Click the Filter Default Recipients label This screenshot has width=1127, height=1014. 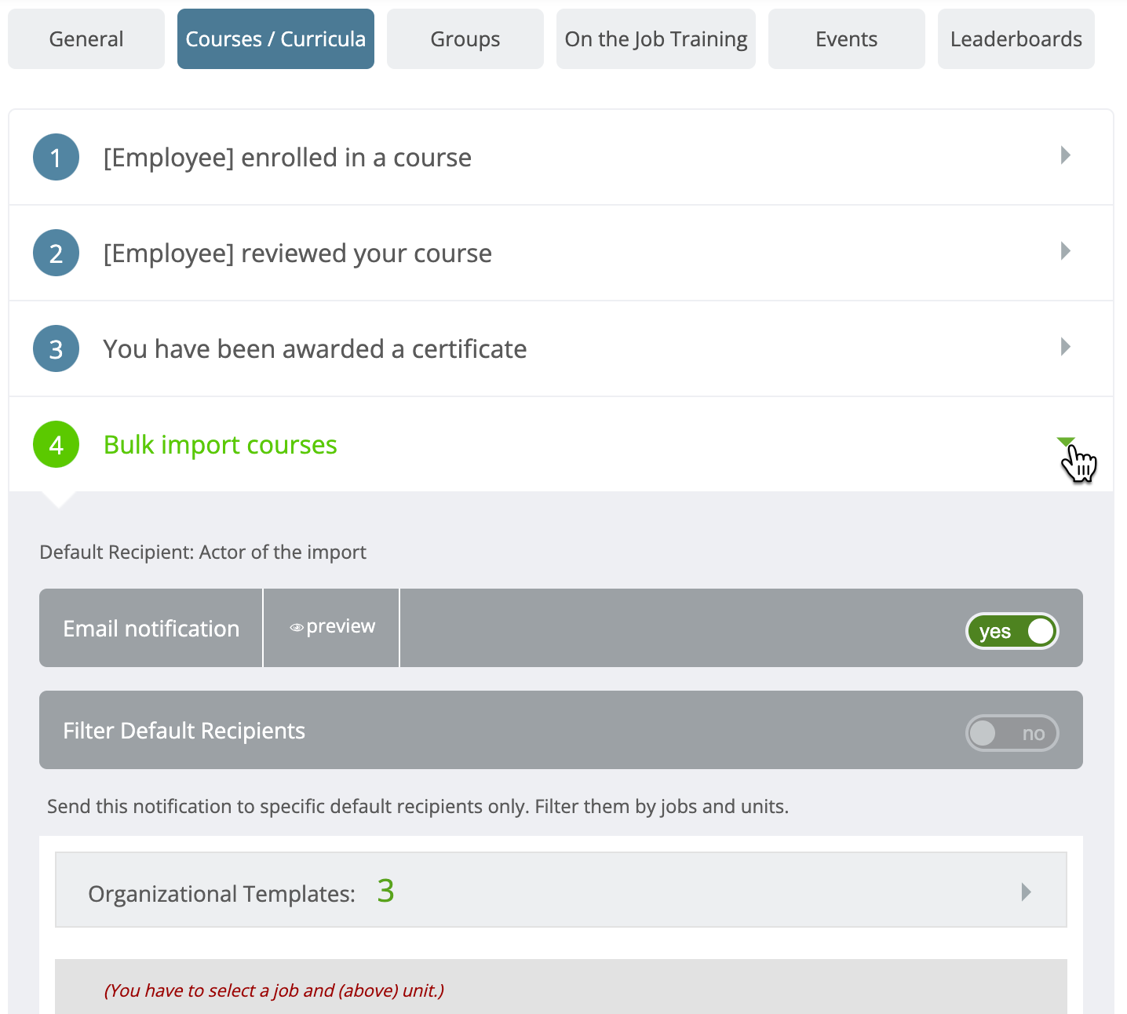tap(184, 731)
